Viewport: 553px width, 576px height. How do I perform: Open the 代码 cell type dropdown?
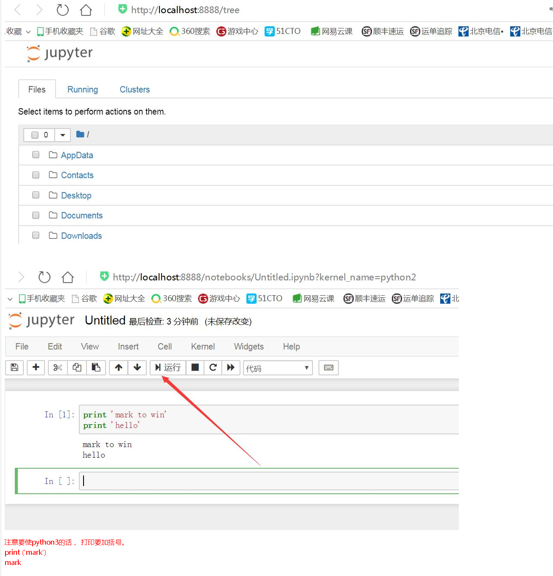pos(278,368)
